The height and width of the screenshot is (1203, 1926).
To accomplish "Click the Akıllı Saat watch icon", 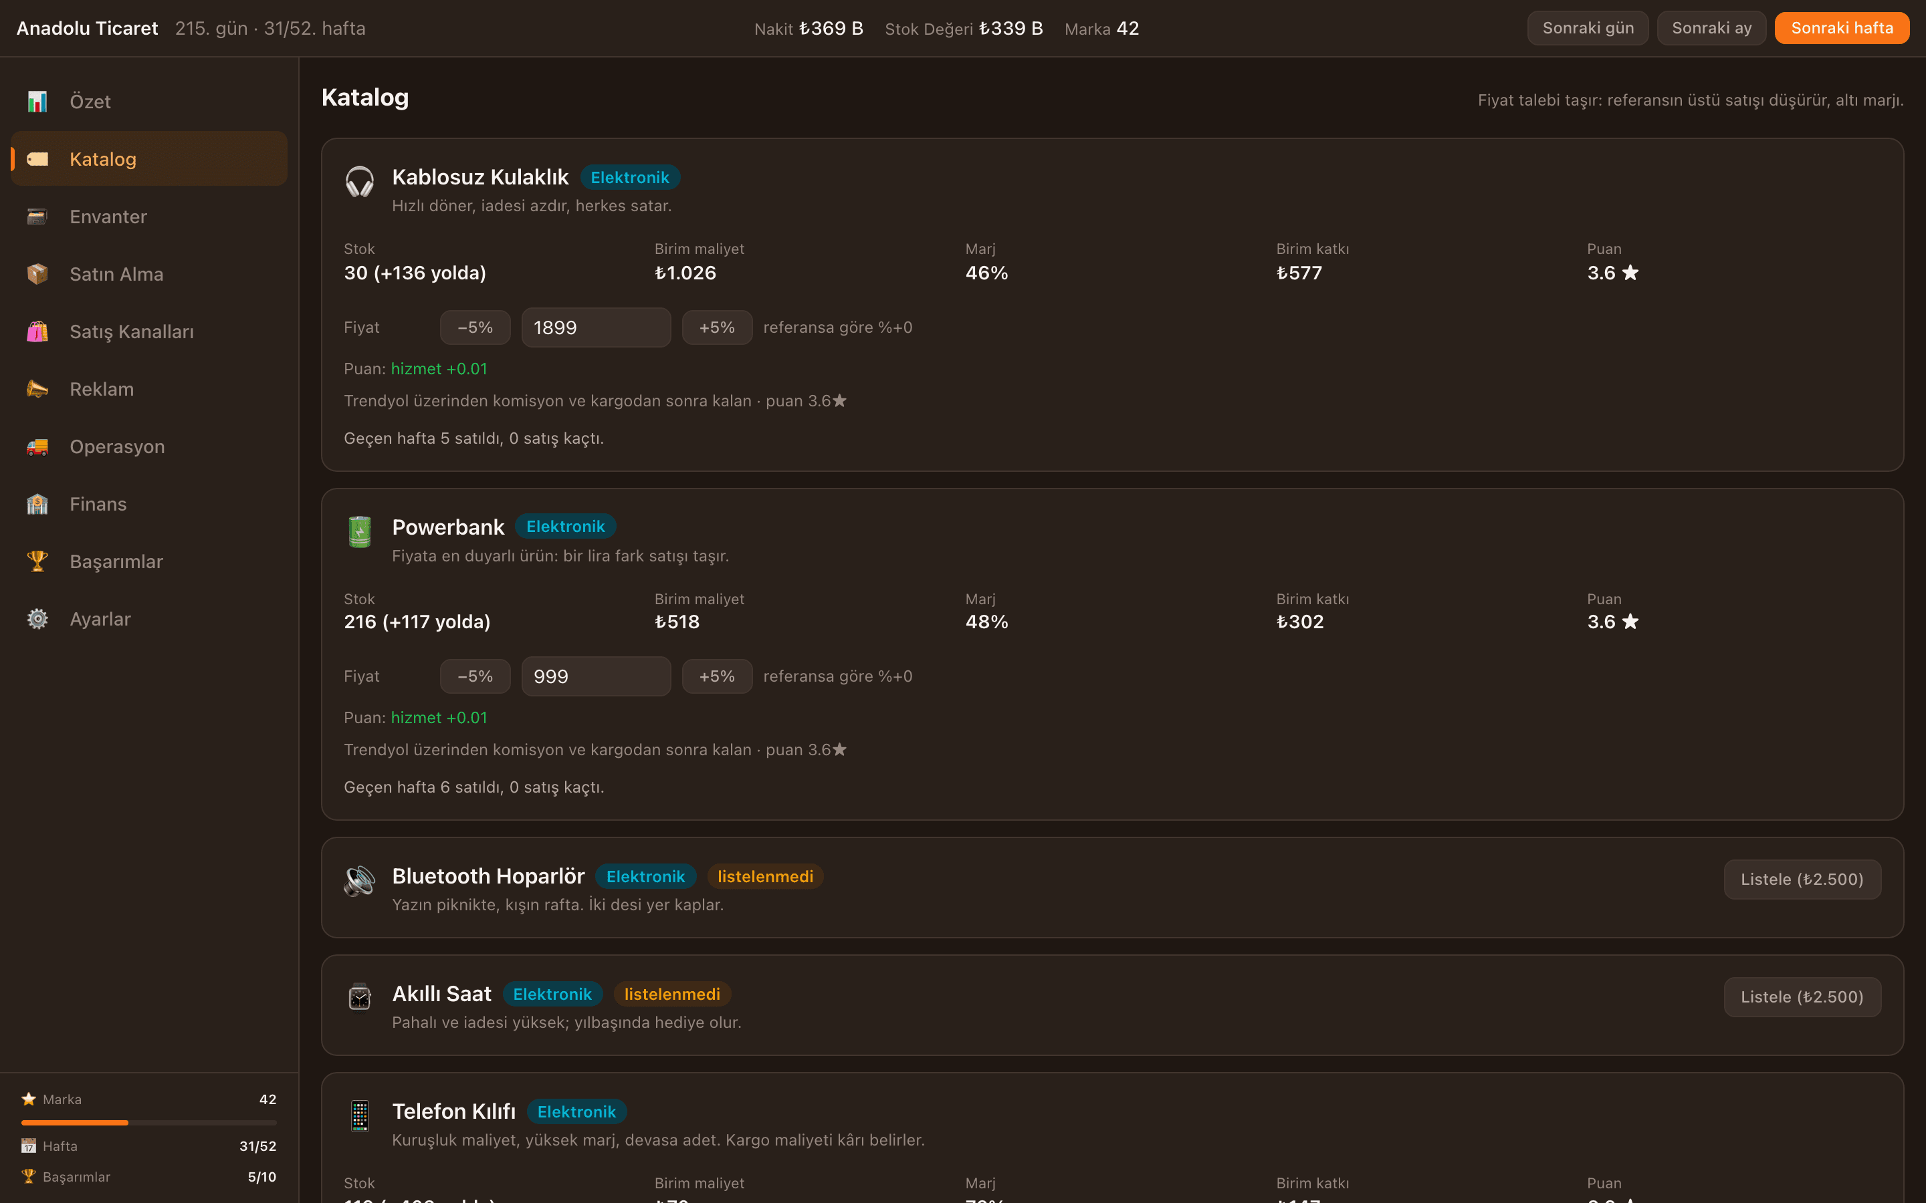I will tap(360, 998).
